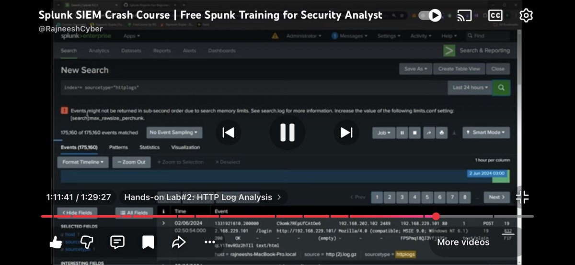Viewport: 575px width, 265px height.
Task: Tap the Cast to device icon
Action: pos(464,15)
